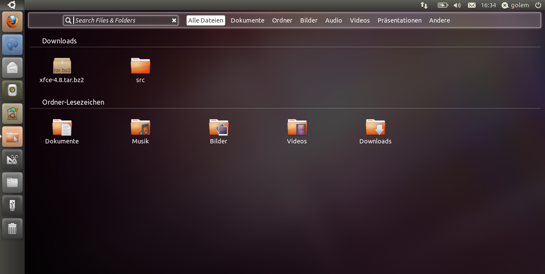Open Ubuntu Software Center from launcher

coord(12,114)
